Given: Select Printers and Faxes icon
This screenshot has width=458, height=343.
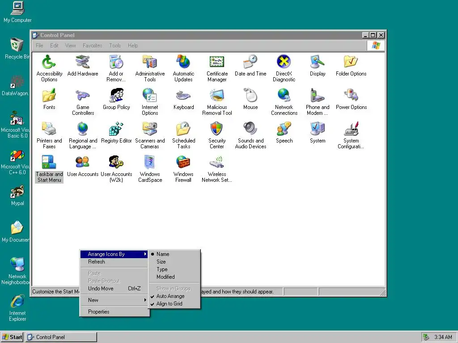Looking at the screenshot, I should coord(49,129).
